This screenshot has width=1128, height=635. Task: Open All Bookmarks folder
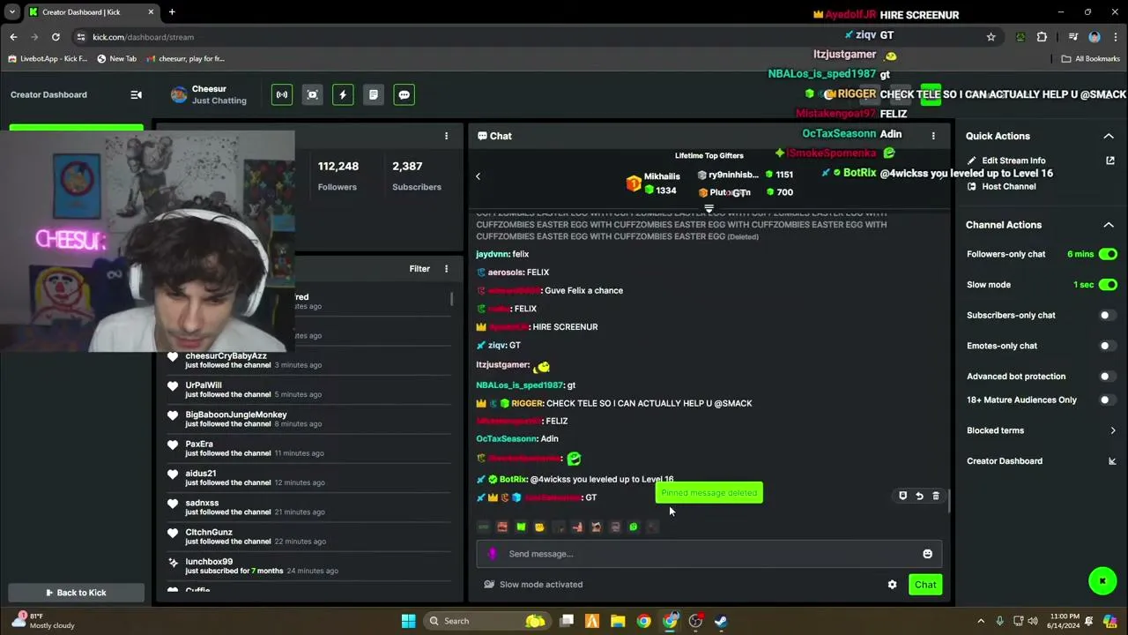pos(1090,59)
